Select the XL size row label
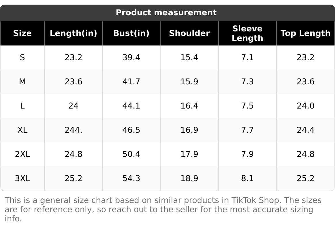 (22, 130)
